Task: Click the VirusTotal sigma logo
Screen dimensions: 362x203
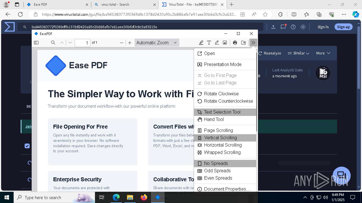Action: pos(9,27)
